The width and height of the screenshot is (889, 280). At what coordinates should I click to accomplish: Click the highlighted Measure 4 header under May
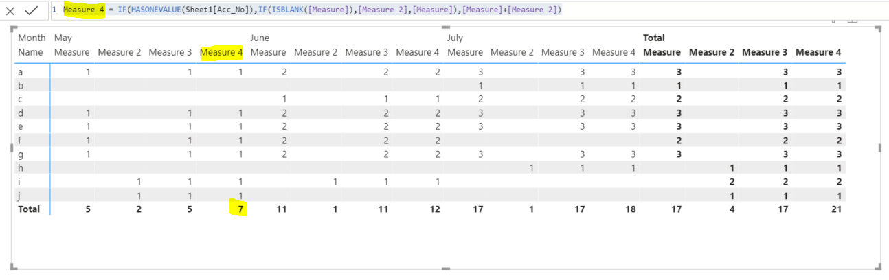221,52
